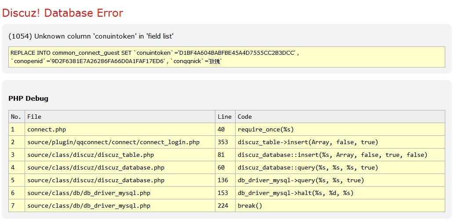458x223 pixels.
Task: Click the PHP Debug heading
Action: [x=28, y=99]
